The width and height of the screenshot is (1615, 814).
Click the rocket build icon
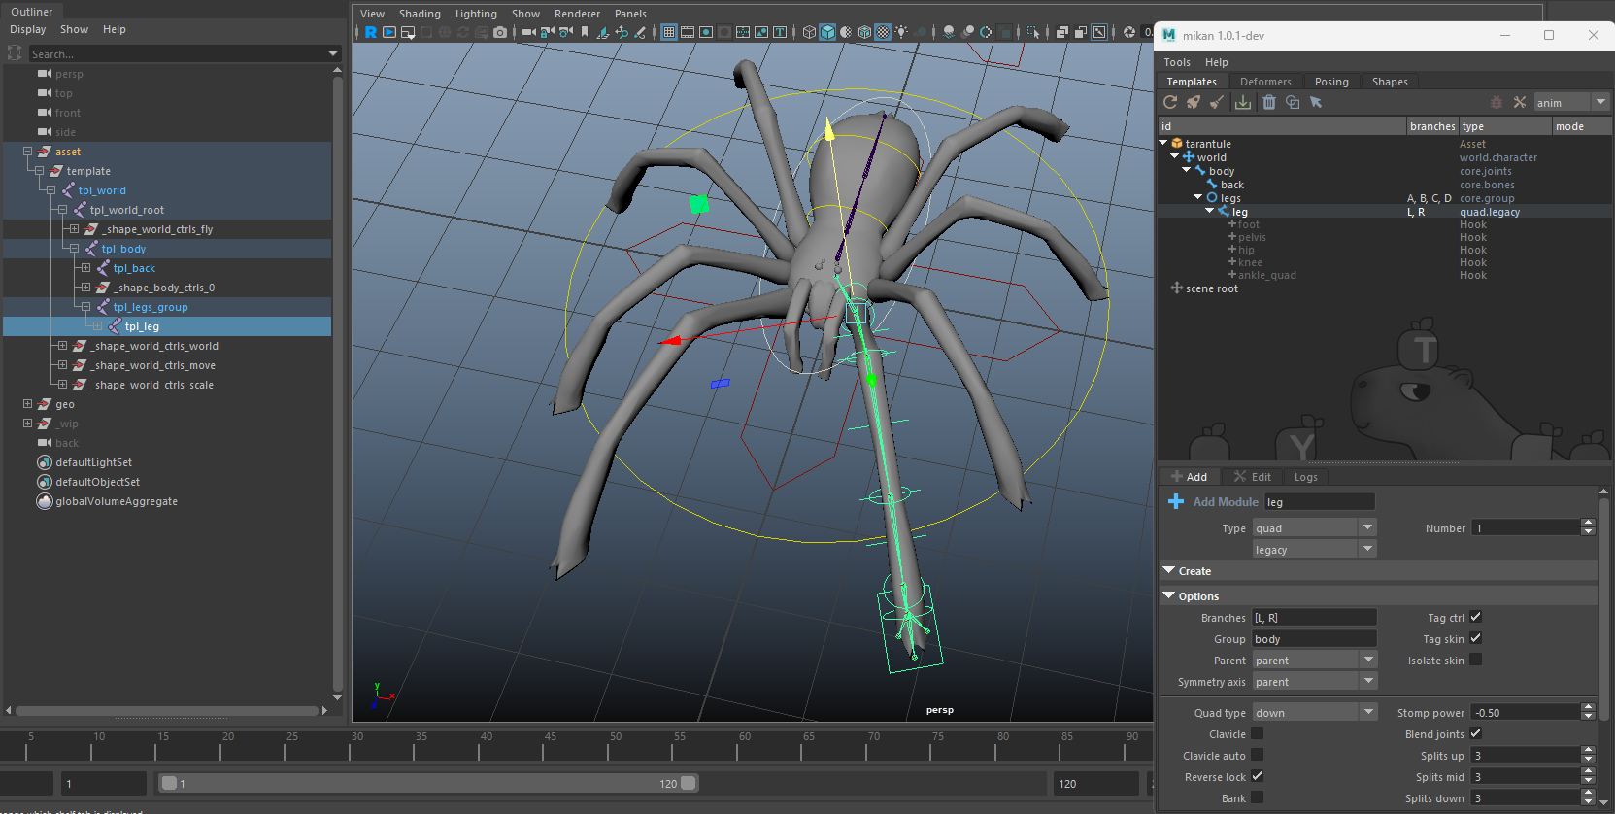pyautogui.click(x=1194, y=102)
